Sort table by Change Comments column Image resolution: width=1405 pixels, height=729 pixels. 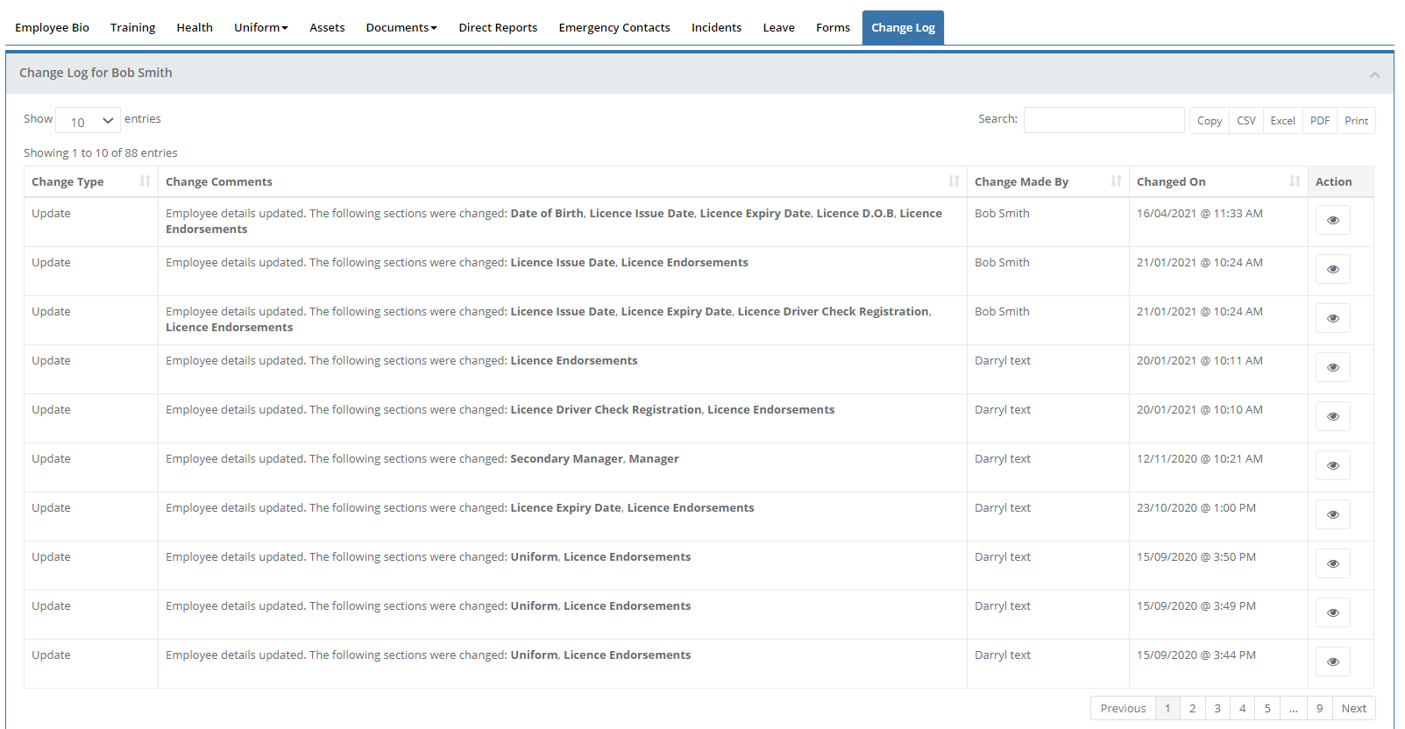tap(563, 181)
